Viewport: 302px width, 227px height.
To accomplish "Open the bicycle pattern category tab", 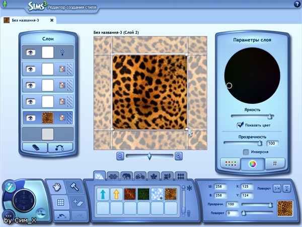I will pyautogui.click(x=139, y=176).
